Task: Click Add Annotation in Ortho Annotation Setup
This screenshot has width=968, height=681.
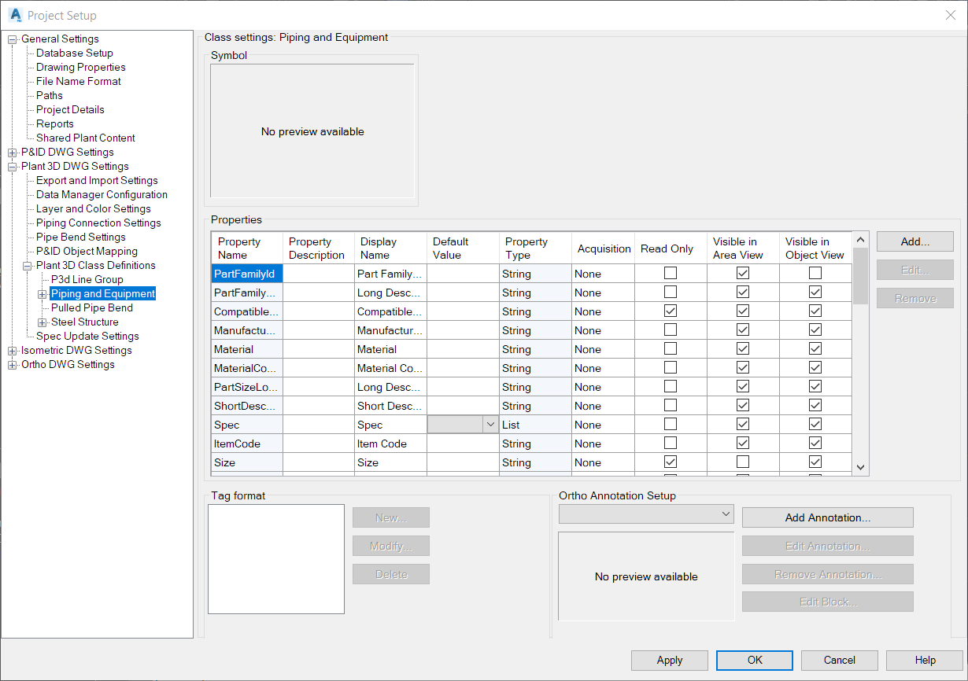Action: click(827, 517)
